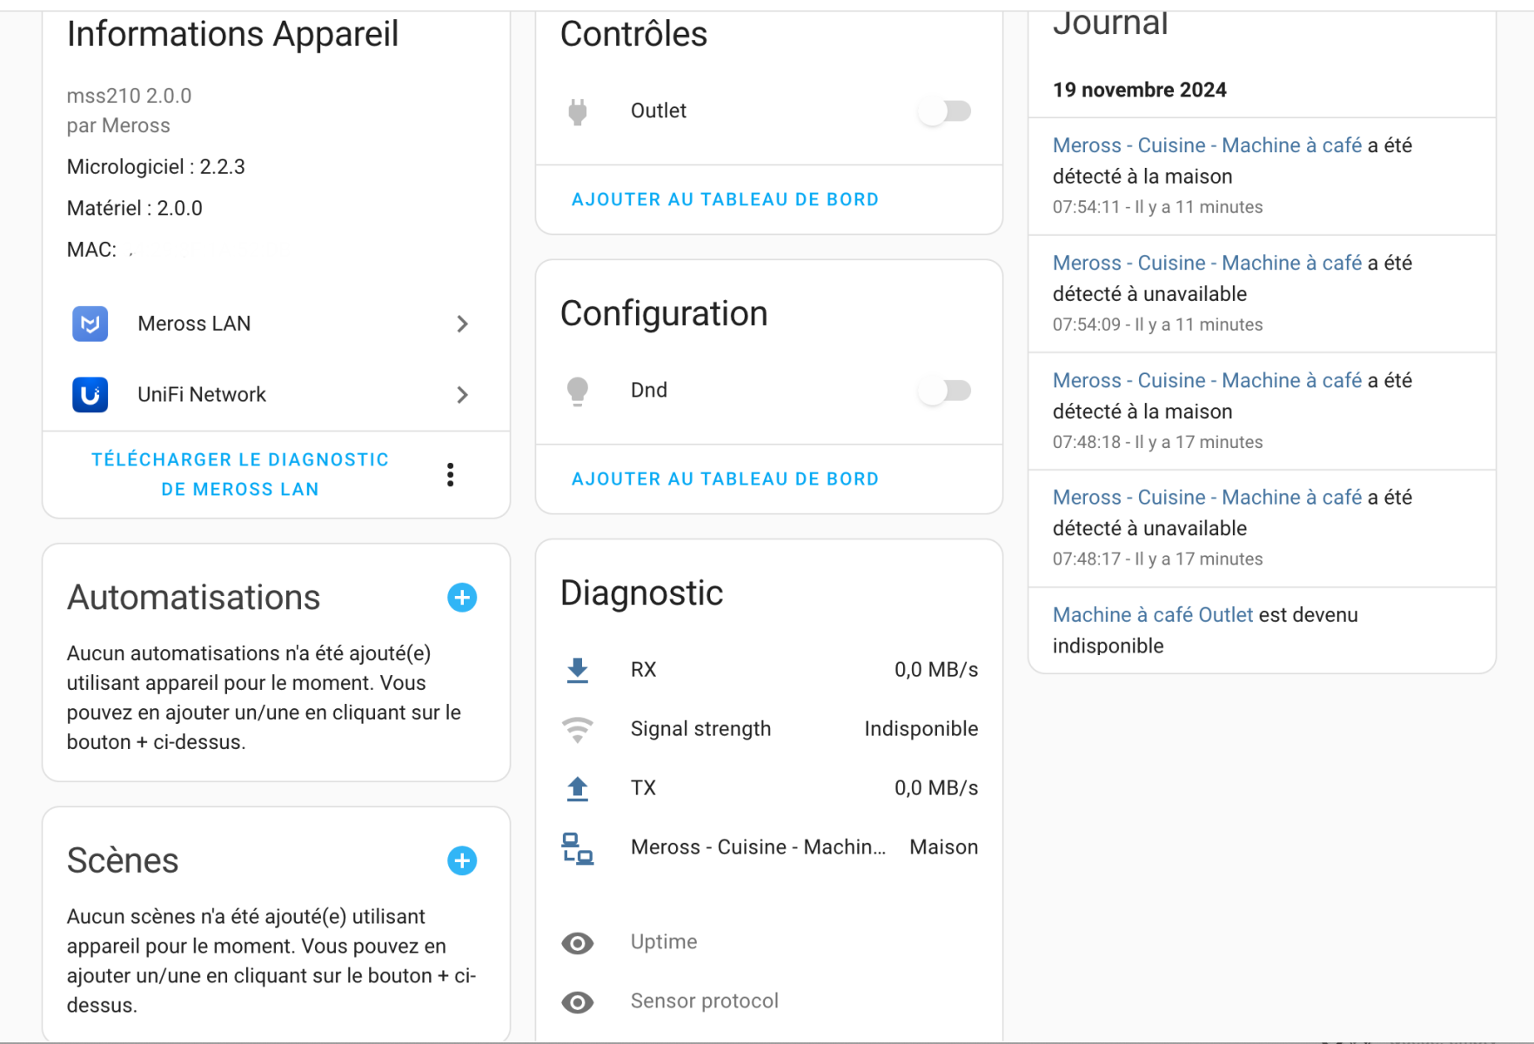Click the RX download arrow icon

(x=577, y=670)
